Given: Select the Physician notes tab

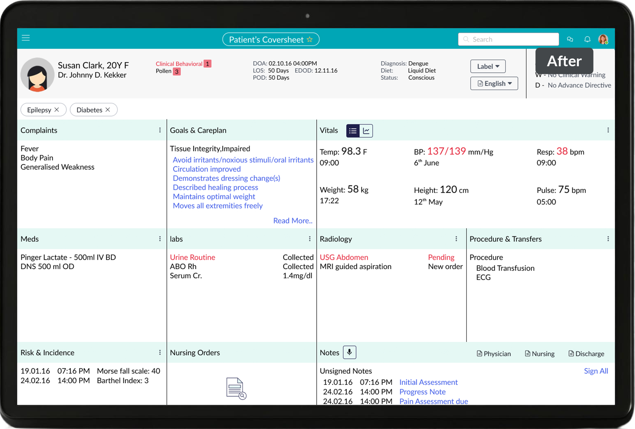Looking at the screenshot, I should click(x=494, y=354).
